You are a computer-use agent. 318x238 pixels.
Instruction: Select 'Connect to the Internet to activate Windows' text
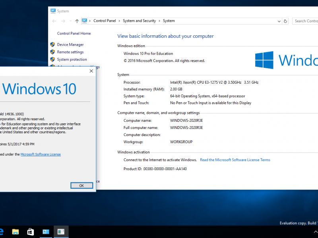(x=160, y=160)
